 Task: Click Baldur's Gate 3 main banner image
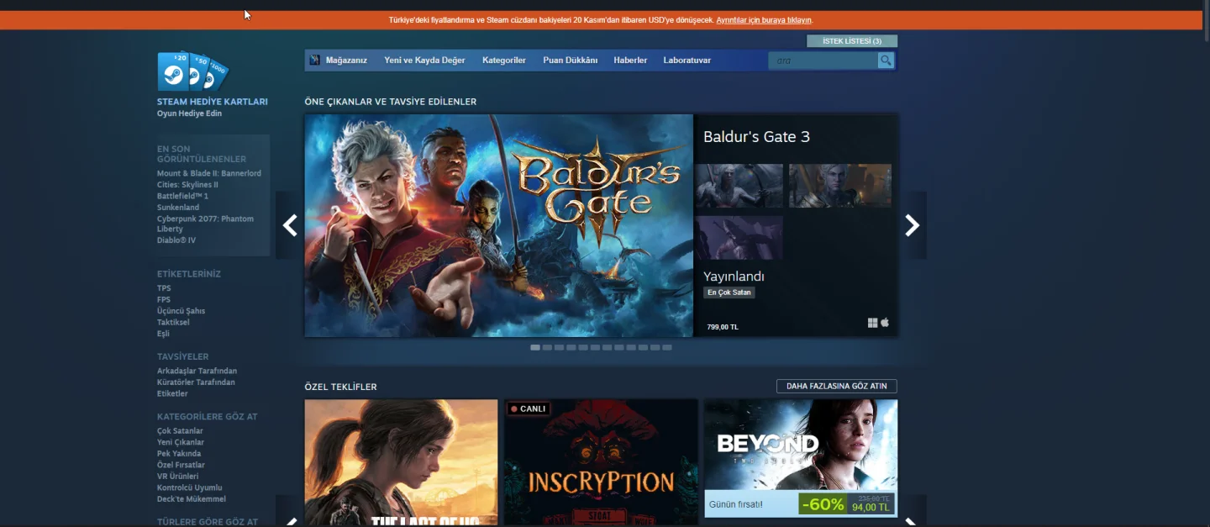pos(499,225)
